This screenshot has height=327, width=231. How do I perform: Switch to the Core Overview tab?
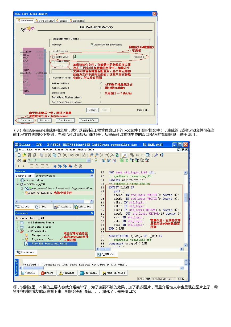(44, 21)
